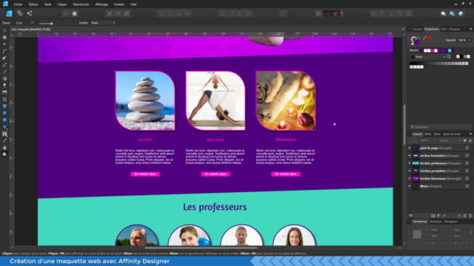Switch to the Effets tab

click(428, 134)
